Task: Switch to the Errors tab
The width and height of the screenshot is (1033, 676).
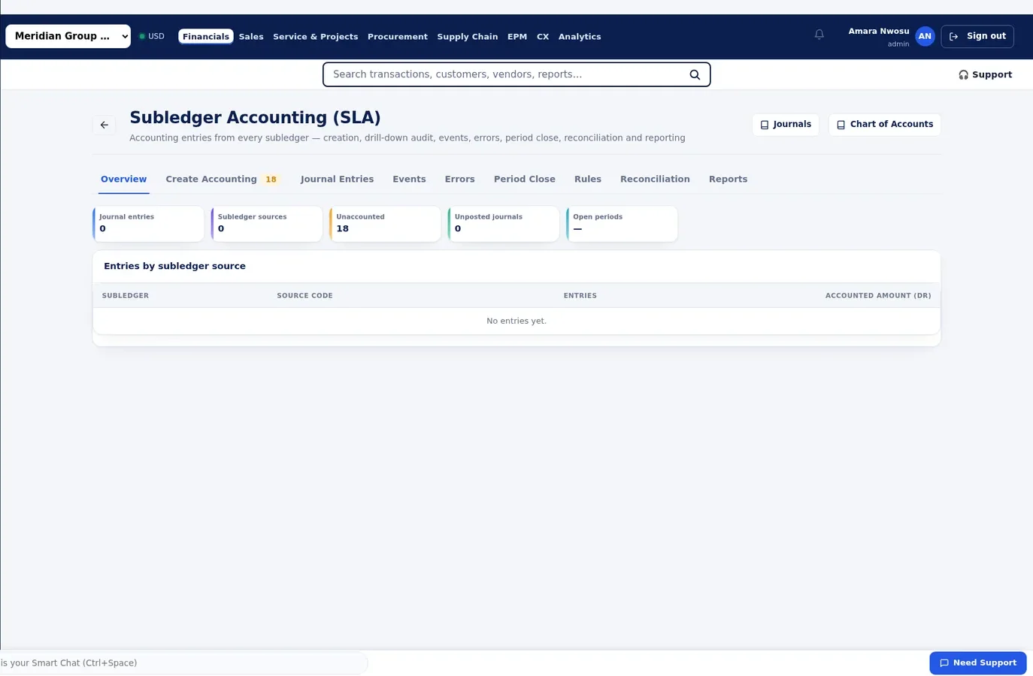Action: (x=459, y=180)
